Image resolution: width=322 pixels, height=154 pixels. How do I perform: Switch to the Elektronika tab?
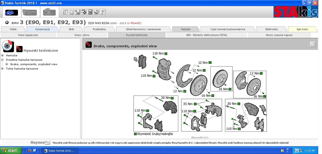271,29
